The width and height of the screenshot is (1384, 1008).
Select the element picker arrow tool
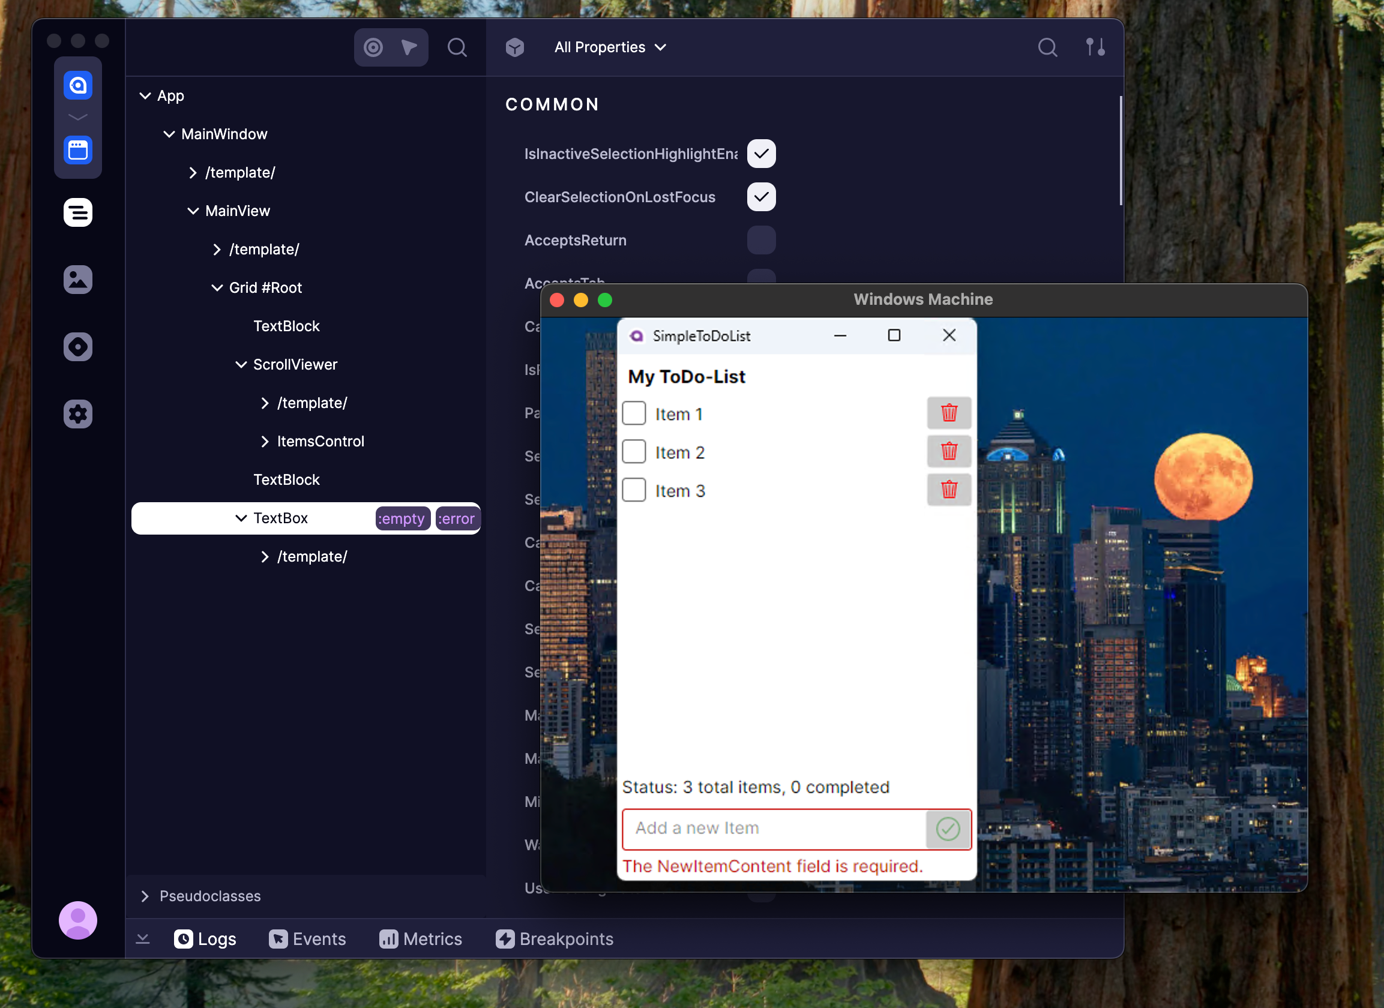[x=409, y=47]
